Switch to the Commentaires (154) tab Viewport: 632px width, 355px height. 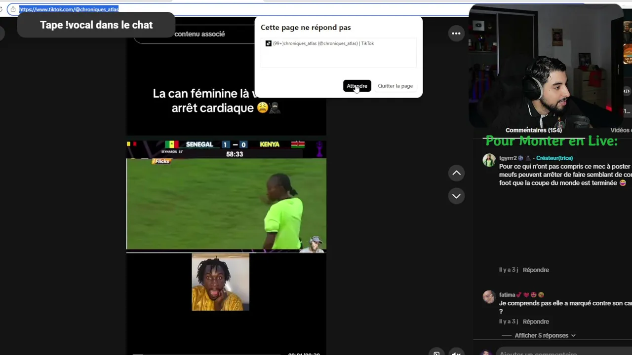click(534, 130)
